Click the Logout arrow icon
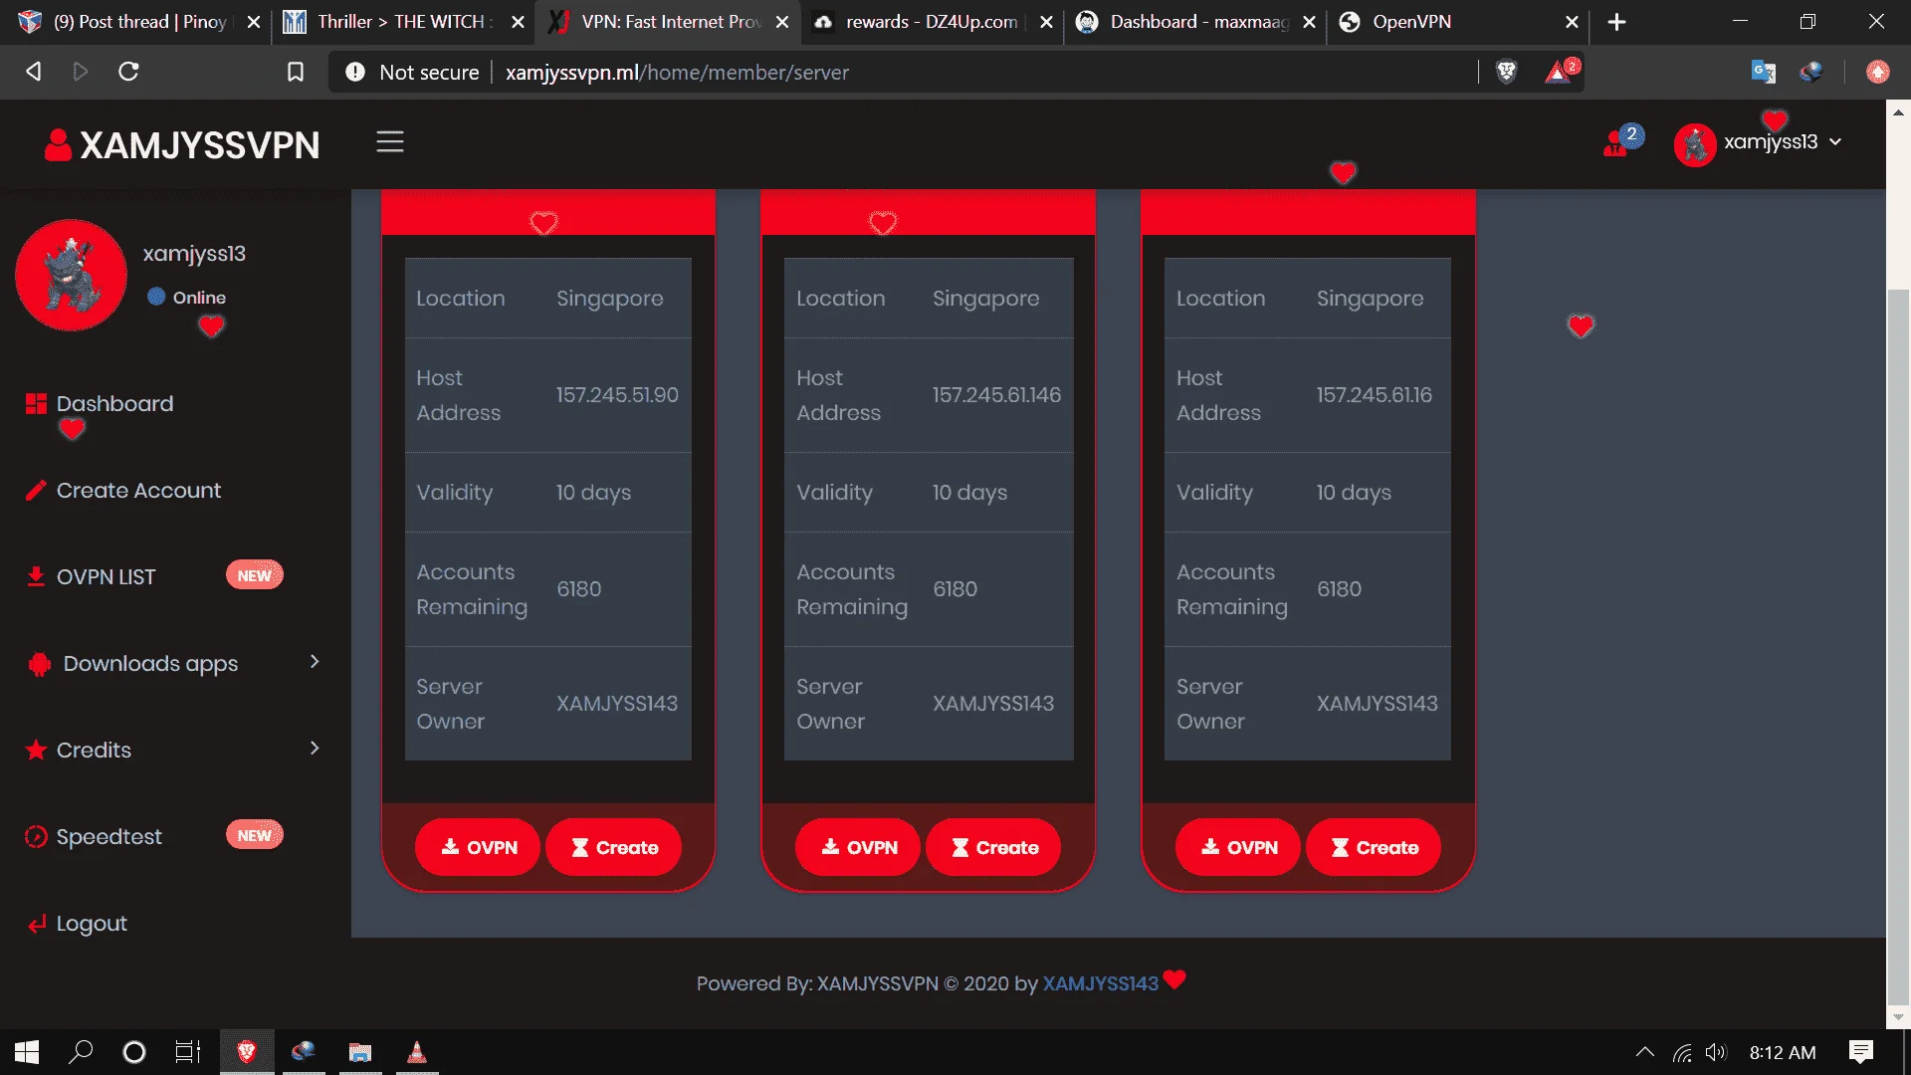1911x1075 pixels. tap(37, 924)
